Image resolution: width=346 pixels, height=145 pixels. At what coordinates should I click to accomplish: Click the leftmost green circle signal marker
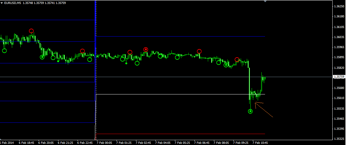click(4, 51)
